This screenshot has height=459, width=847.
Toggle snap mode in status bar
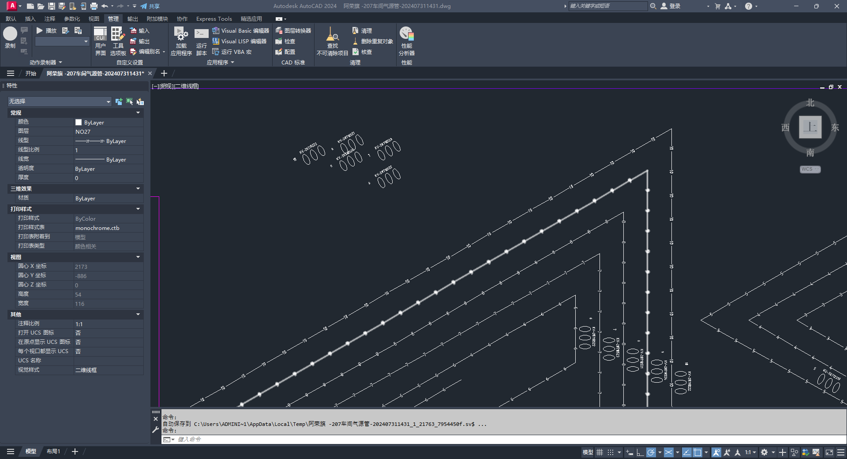611,452
